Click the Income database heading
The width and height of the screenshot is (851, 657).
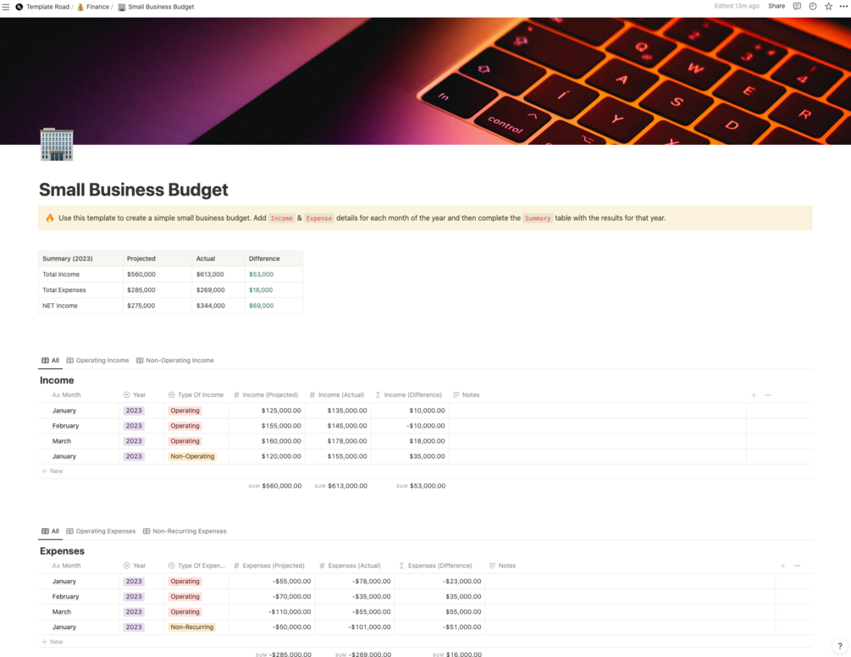[57, 380]
